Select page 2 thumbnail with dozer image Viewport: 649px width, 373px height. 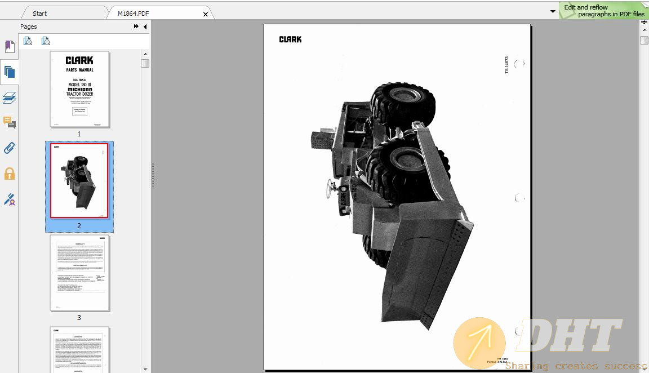coord(79,180)
